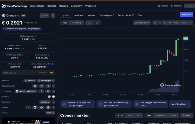Expand more Wallets options
The height and width of the screenshot is (124, 195).
tap(54, 107)
